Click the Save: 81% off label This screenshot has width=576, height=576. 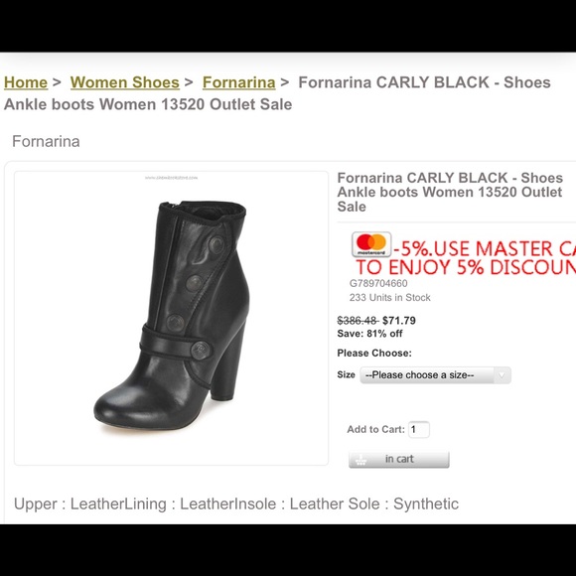click(369, 334)
